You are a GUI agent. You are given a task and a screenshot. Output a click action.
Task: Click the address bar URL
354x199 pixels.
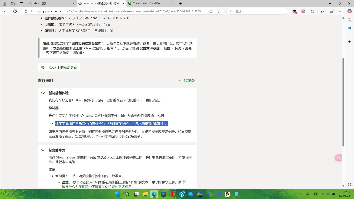pyautogui.click(x=116, y=11)
